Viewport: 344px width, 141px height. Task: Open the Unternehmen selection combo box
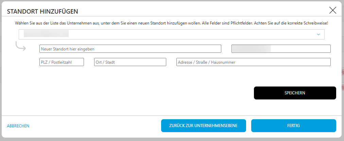point(172,34)
